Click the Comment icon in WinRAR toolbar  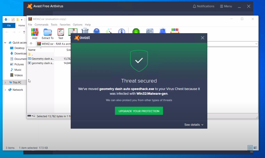point(150,31)
